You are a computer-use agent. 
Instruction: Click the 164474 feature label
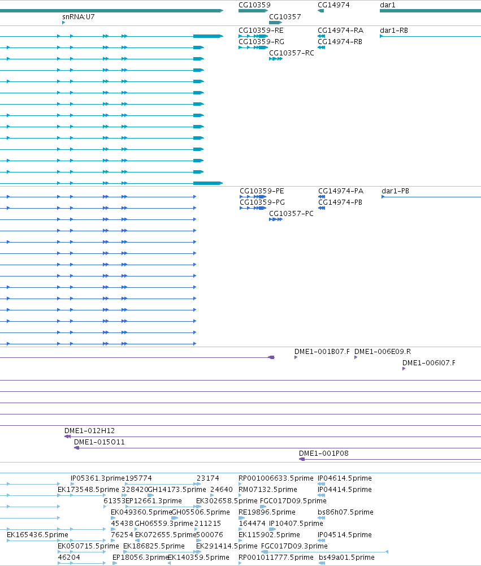[252, 524]
